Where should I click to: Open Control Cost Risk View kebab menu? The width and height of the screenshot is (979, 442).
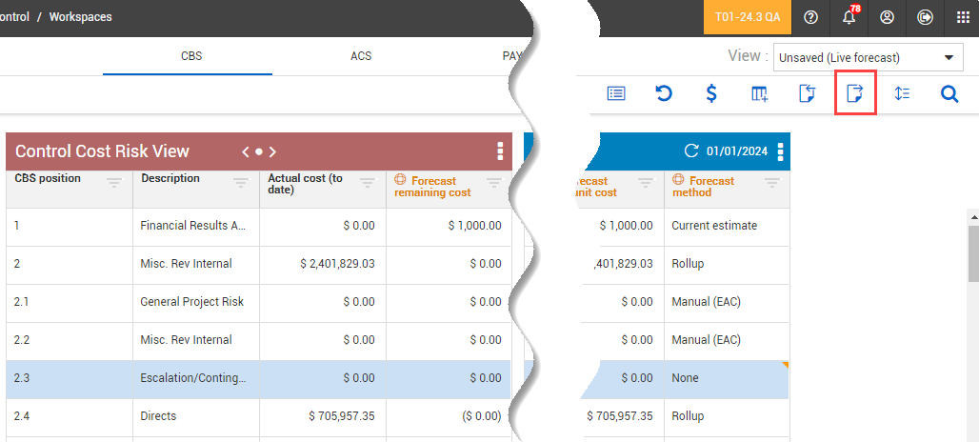tap(499, 151)
